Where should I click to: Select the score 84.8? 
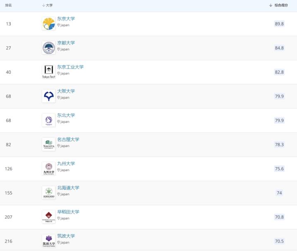(x=279, y=48)
